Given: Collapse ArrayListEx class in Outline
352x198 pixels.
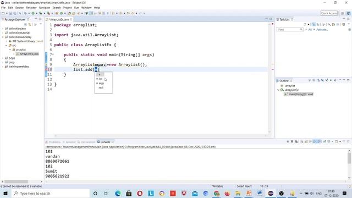Looking at the screenshot, I should click(278, 90).
